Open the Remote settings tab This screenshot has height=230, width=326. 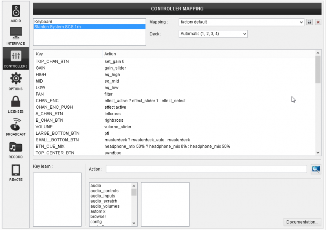click(16, 172)
